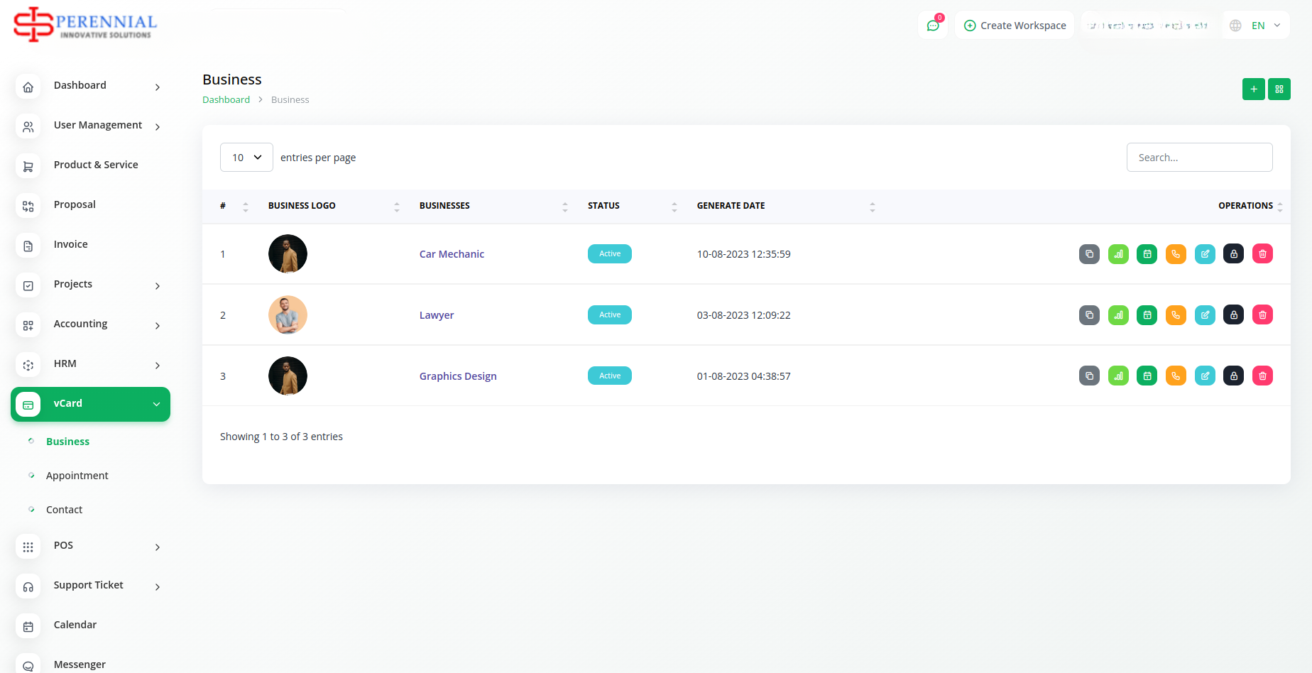Click the calendar icon for Graphics Design
Image resolution: width=1312 pixels, height=673 pixels.
[x=1147, y=376]
